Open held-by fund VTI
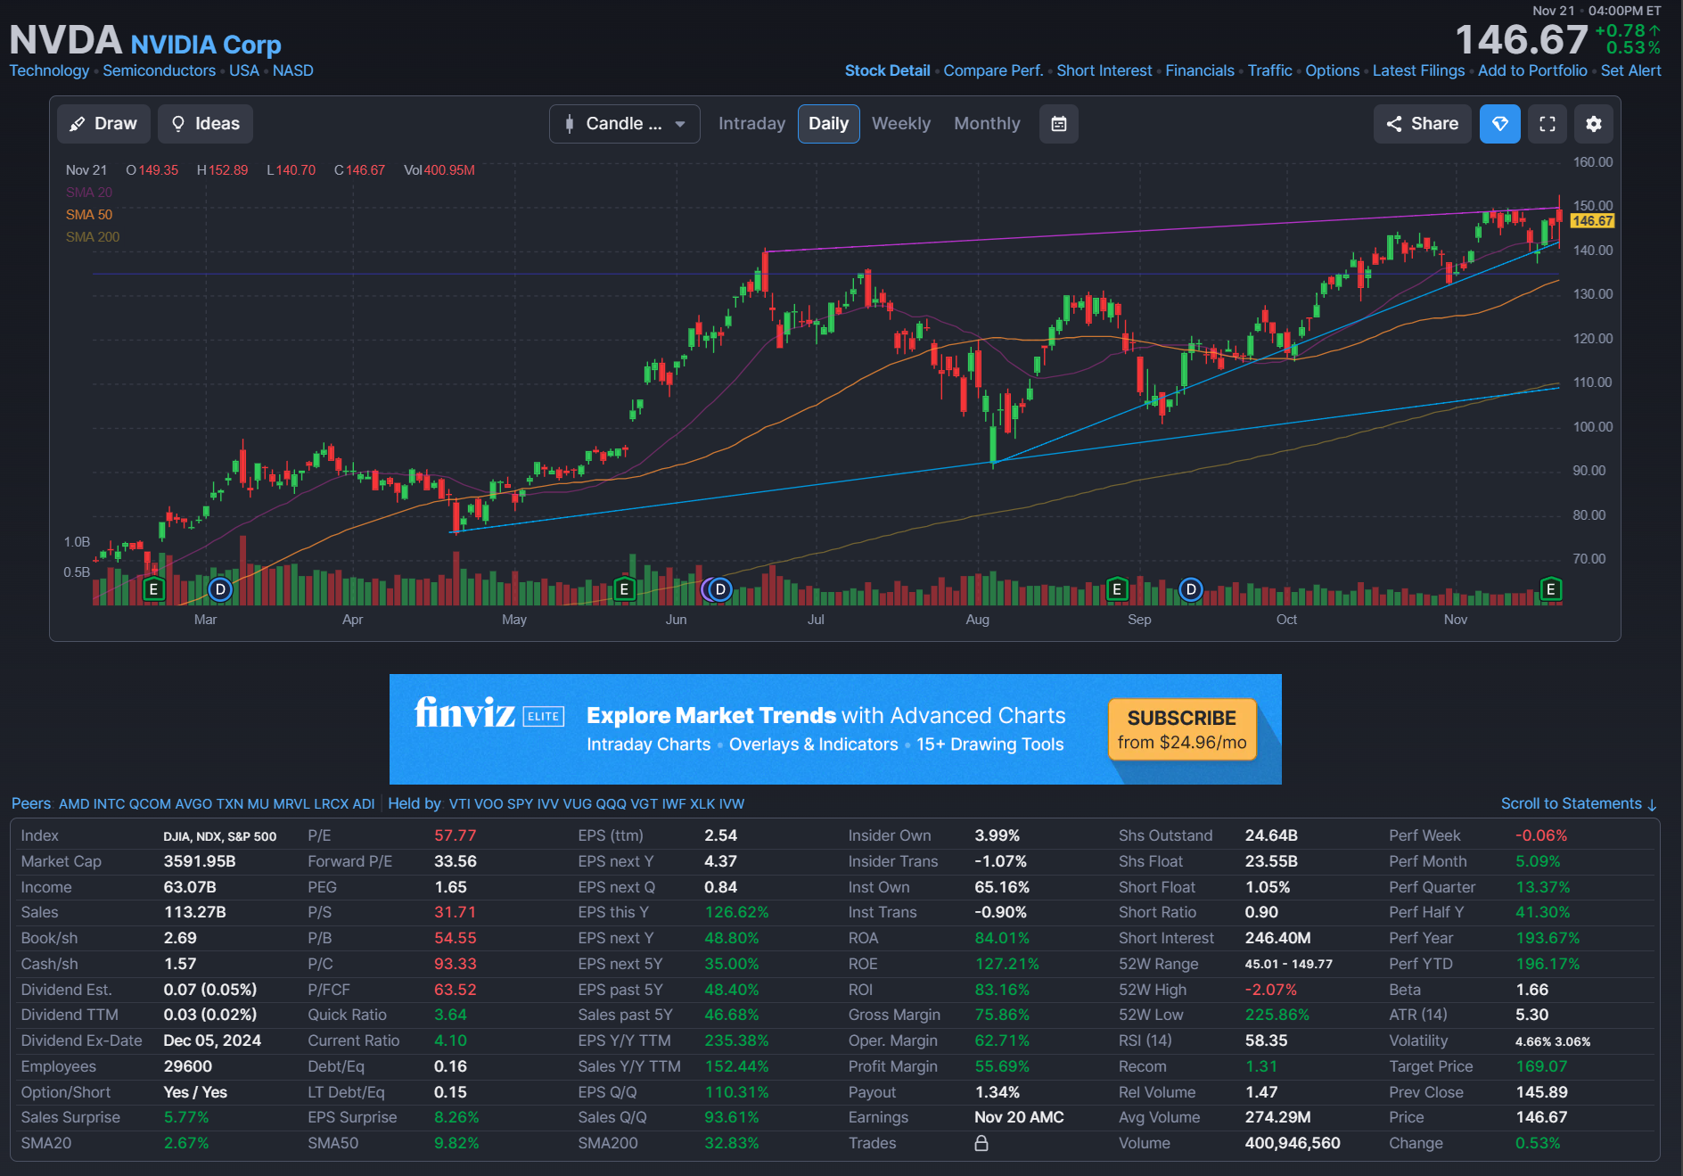Viewport: 1683px width, 1176px height. [x=459, y=804]
